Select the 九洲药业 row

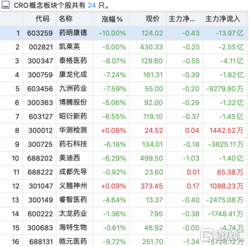pos(124,89)
